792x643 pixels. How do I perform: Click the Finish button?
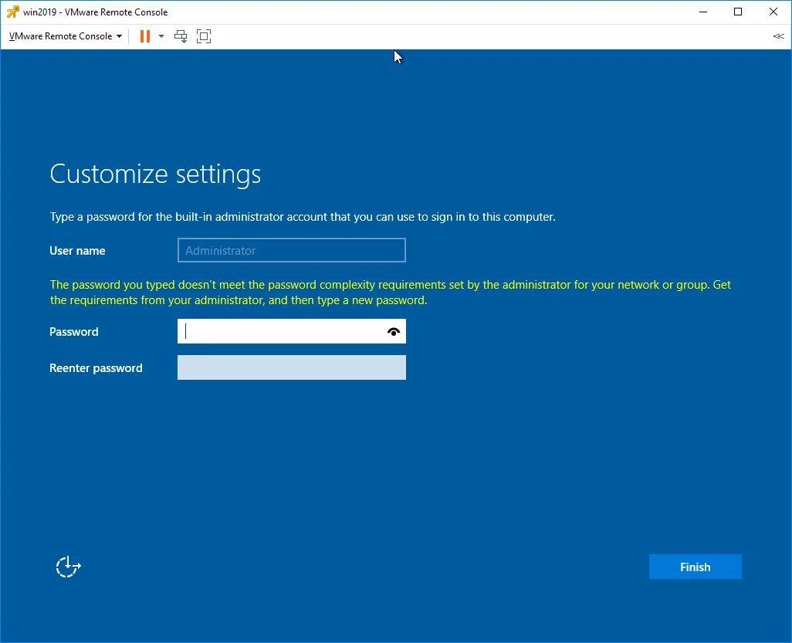695,567
